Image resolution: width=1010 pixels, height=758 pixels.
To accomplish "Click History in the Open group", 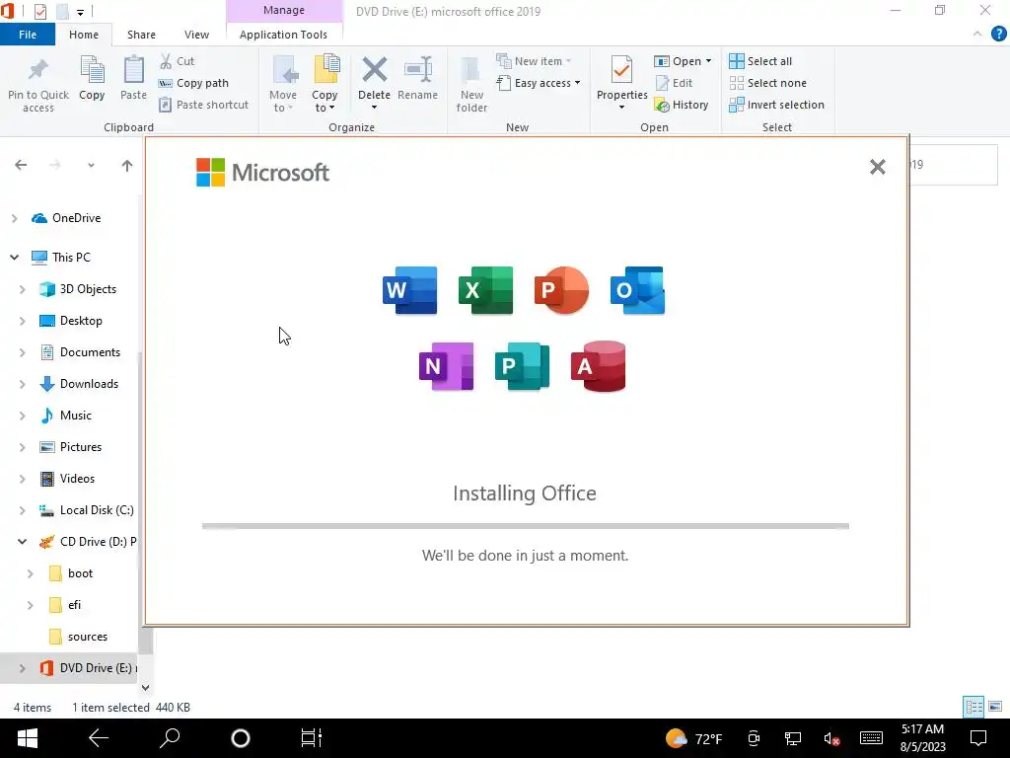I will pos(682,105).
